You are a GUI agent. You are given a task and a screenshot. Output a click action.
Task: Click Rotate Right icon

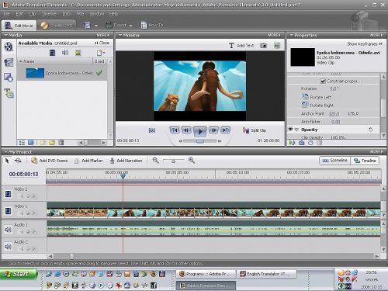(x=305, y=105)
